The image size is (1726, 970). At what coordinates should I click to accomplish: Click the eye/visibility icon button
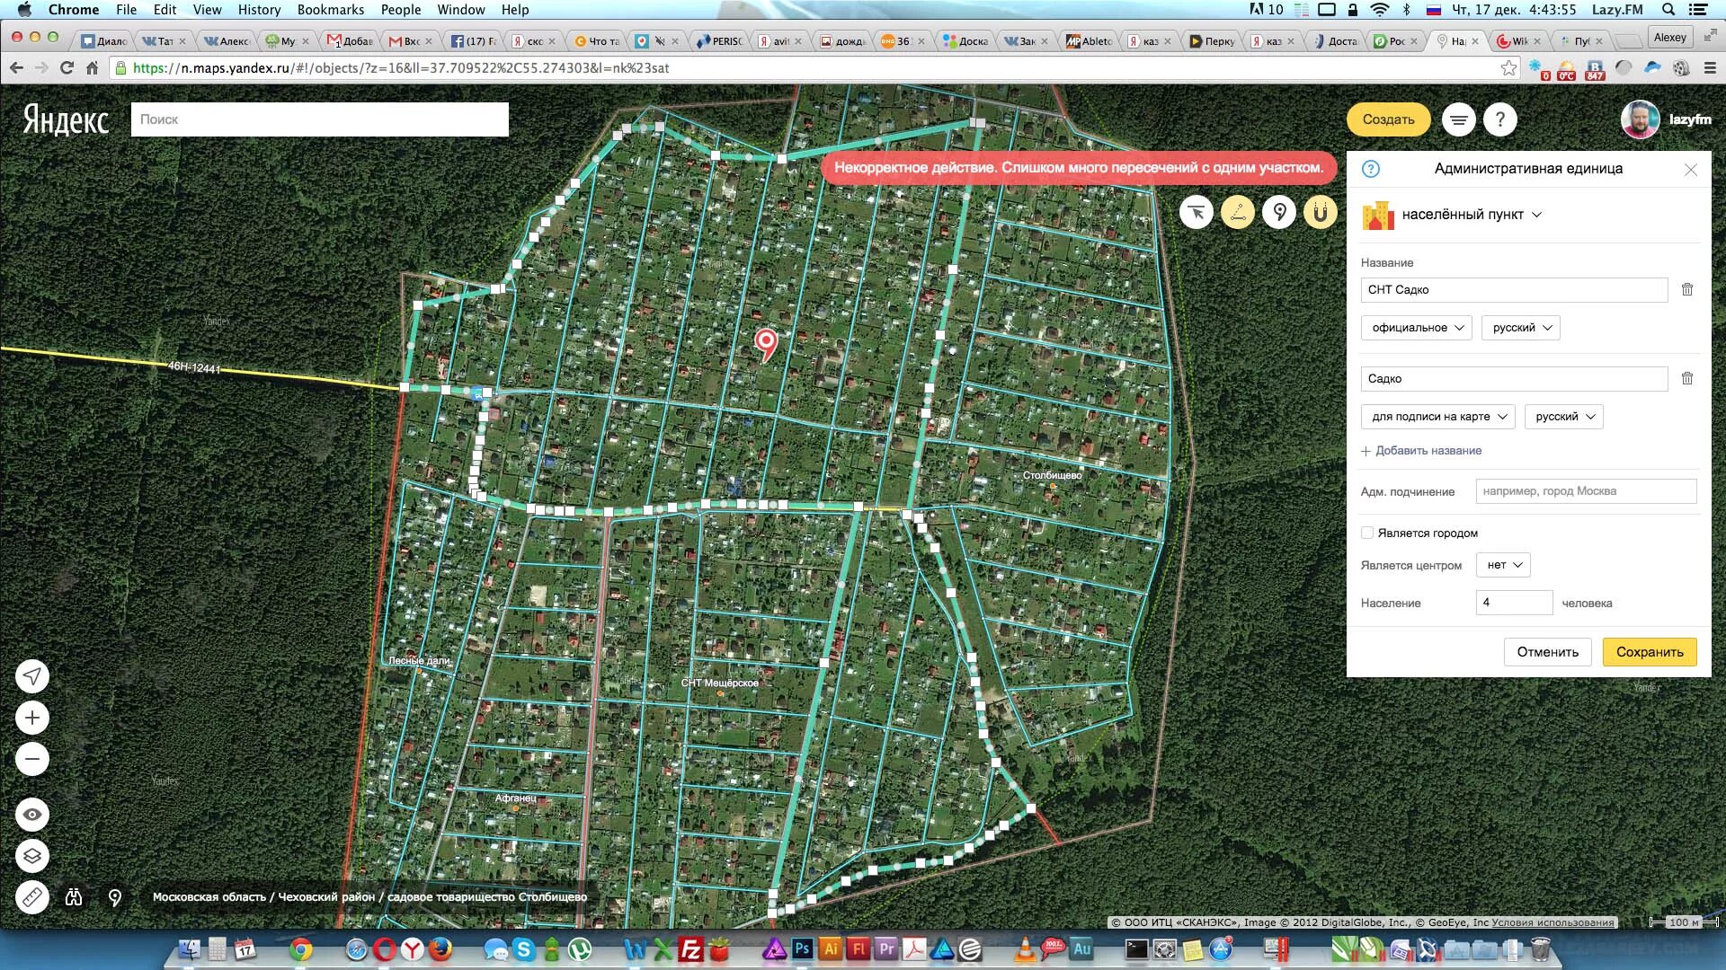(x=32, y=815)
